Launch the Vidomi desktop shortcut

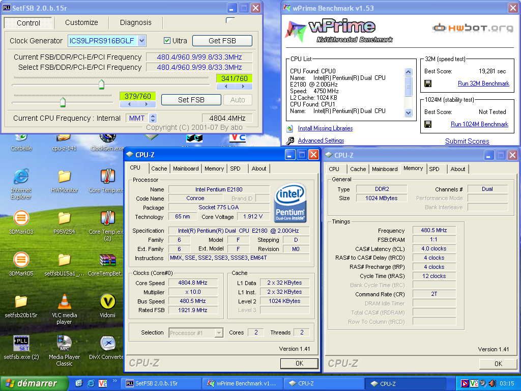tap(107, 301)
